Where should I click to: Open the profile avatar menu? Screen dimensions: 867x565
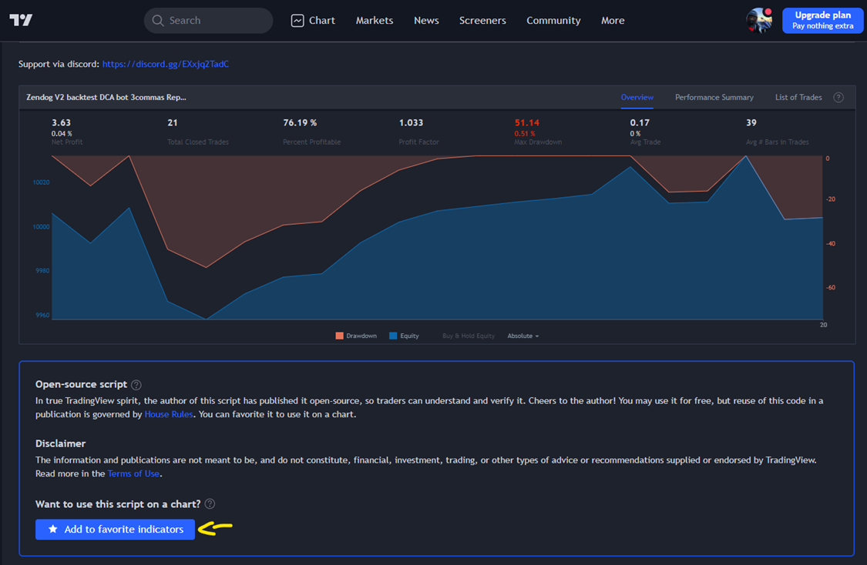(x=758, y=20)
